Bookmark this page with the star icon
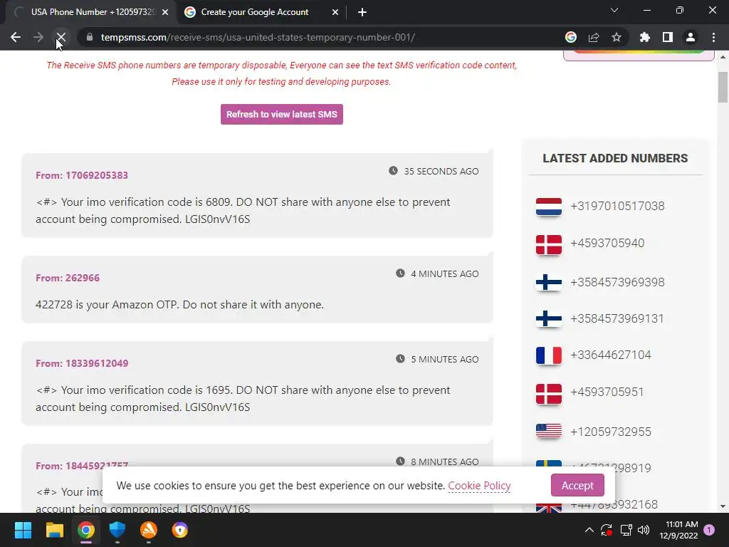 pyautogui.click(x=617, y=37)
